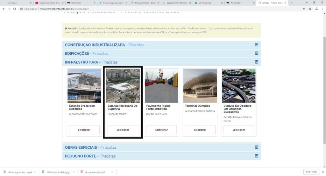Switch to the Microsoft Word tab
326x176 pixels.
pyautogui.click(x=145, y=3)
